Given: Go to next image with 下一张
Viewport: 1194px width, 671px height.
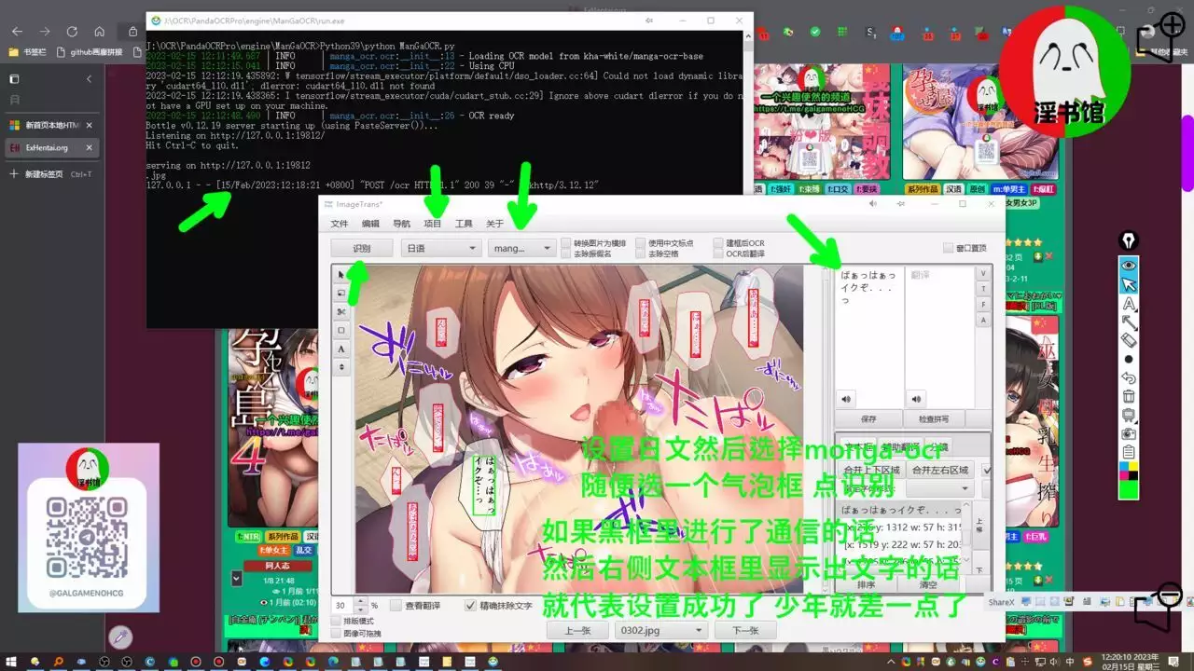Looking at the screenshot, I should click(x=745, y=630).
